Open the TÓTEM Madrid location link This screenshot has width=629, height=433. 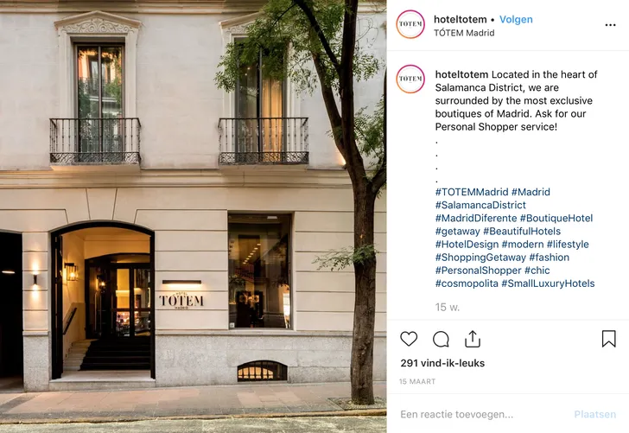[464, 33]
